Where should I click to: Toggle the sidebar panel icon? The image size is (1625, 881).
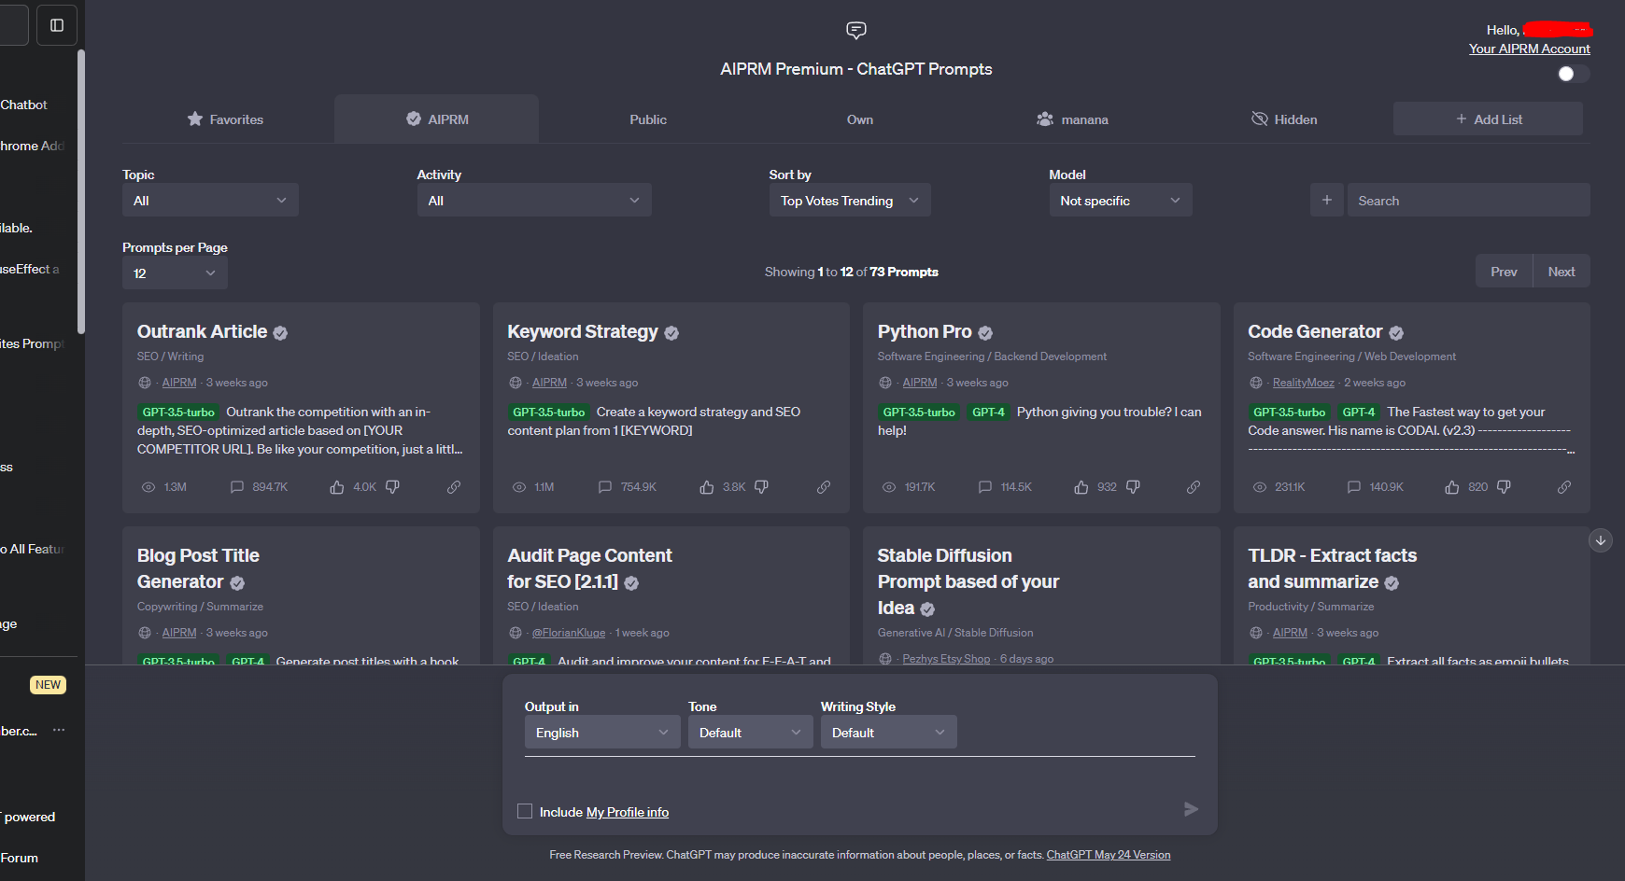57,25
